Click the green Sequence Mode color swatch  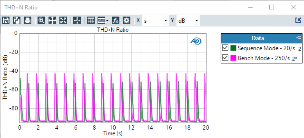click(233, 48)
